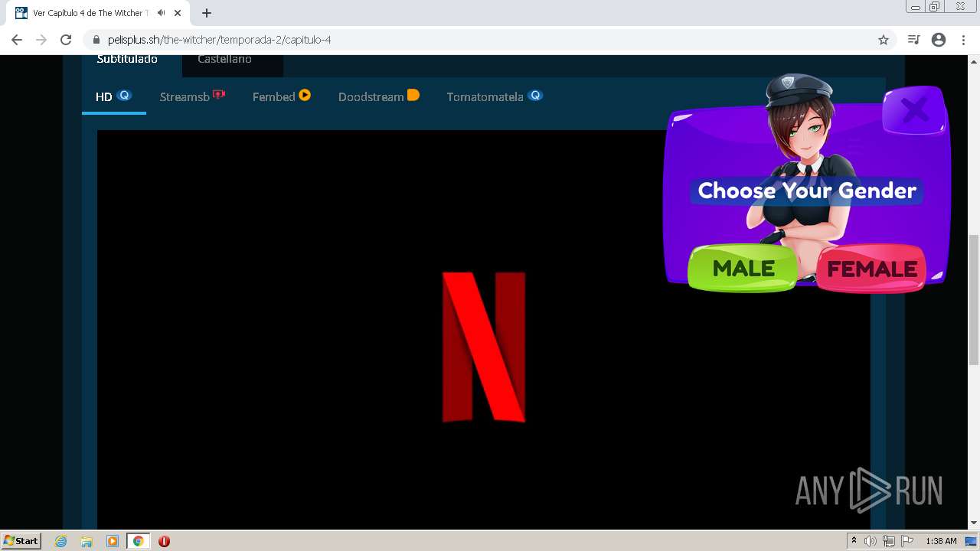Click the 1:38 AM taskbar clock
Viewport: 980px width, 551px height.
941,541
